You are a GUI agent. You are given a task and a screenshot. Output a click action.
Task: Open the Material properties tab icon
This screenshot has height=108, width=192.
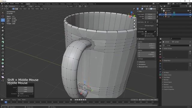(160, 77)
